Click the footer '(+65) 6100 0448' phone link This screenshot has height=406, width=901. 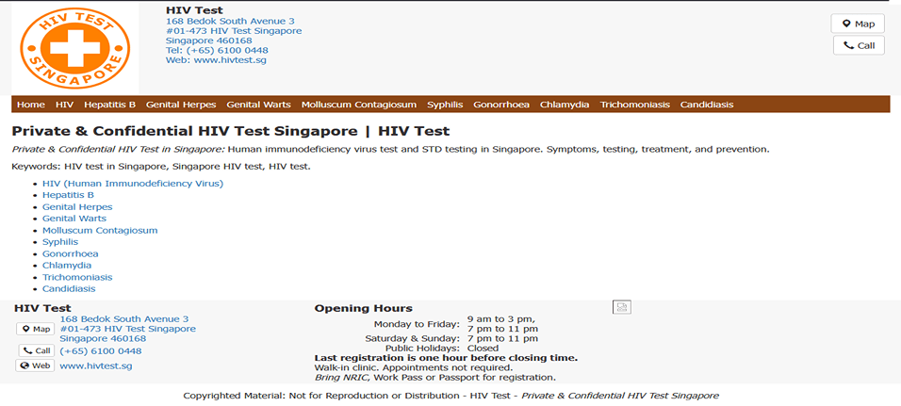click(101, 350)
